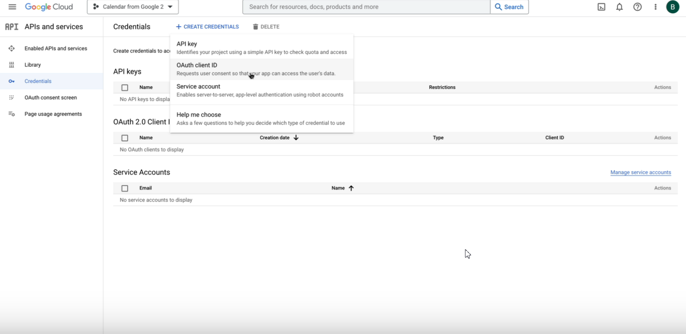Click CREATE CREDENTIALS button
The width and height of the screenshot is (686, 334).
pos(207,27)
